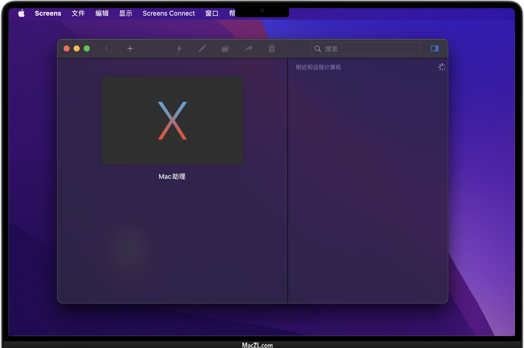Go back using the left chevron

coord(106,48)
